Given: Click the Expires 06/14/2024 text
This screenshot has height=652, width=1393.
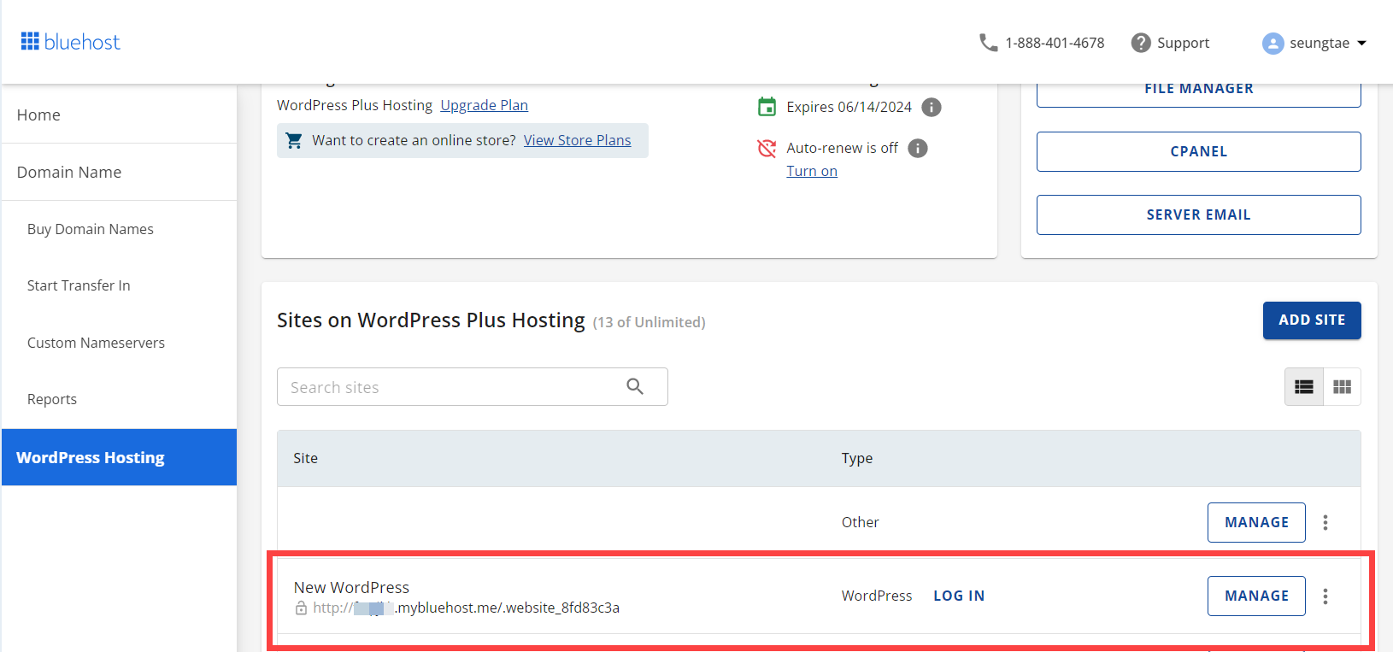Looking at the screenshot, I should pos(849,107).
